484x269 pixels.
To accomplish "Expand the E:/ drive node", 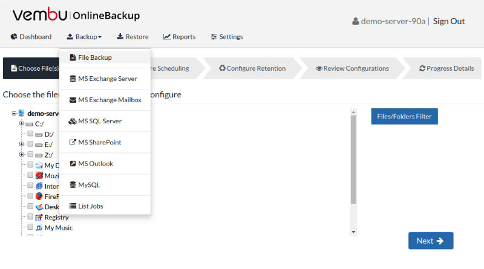I will (x=21, y=144).
